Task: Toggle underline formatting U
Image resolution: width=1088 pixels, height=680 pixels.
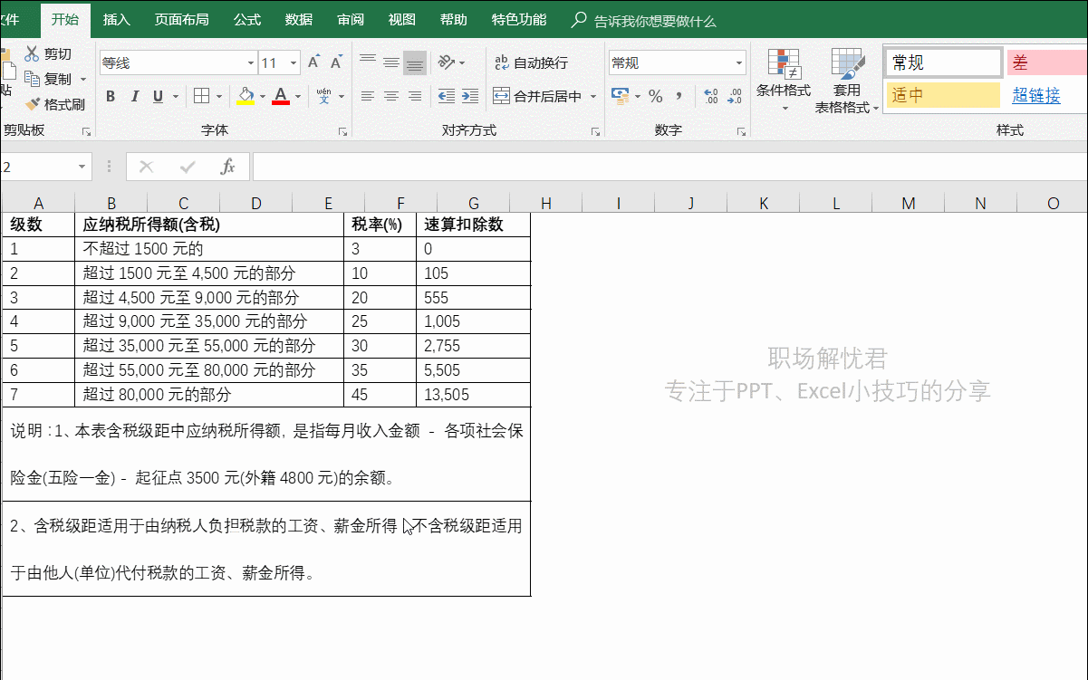Action: [158, 96]
